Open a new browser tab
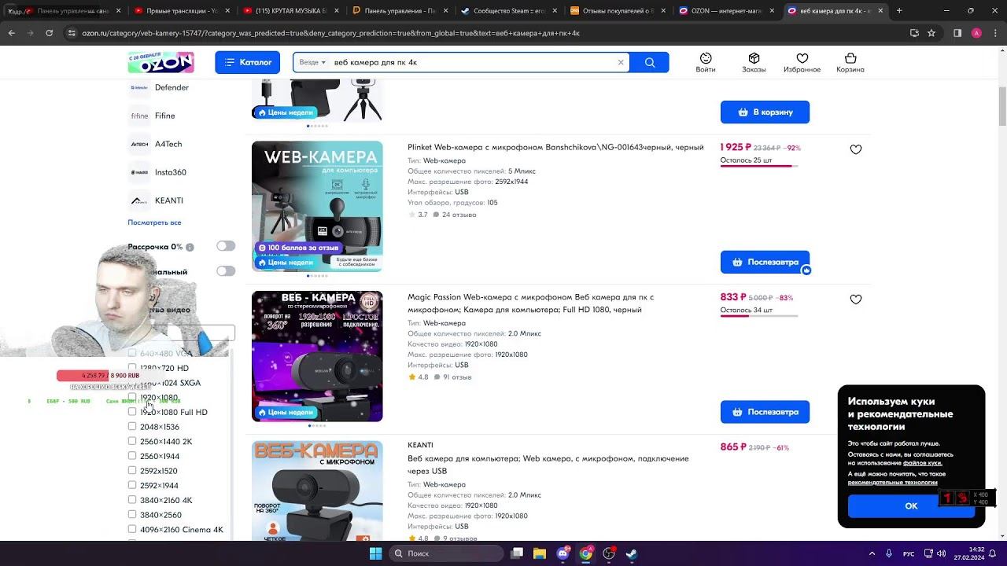 [x=899, y=11]
